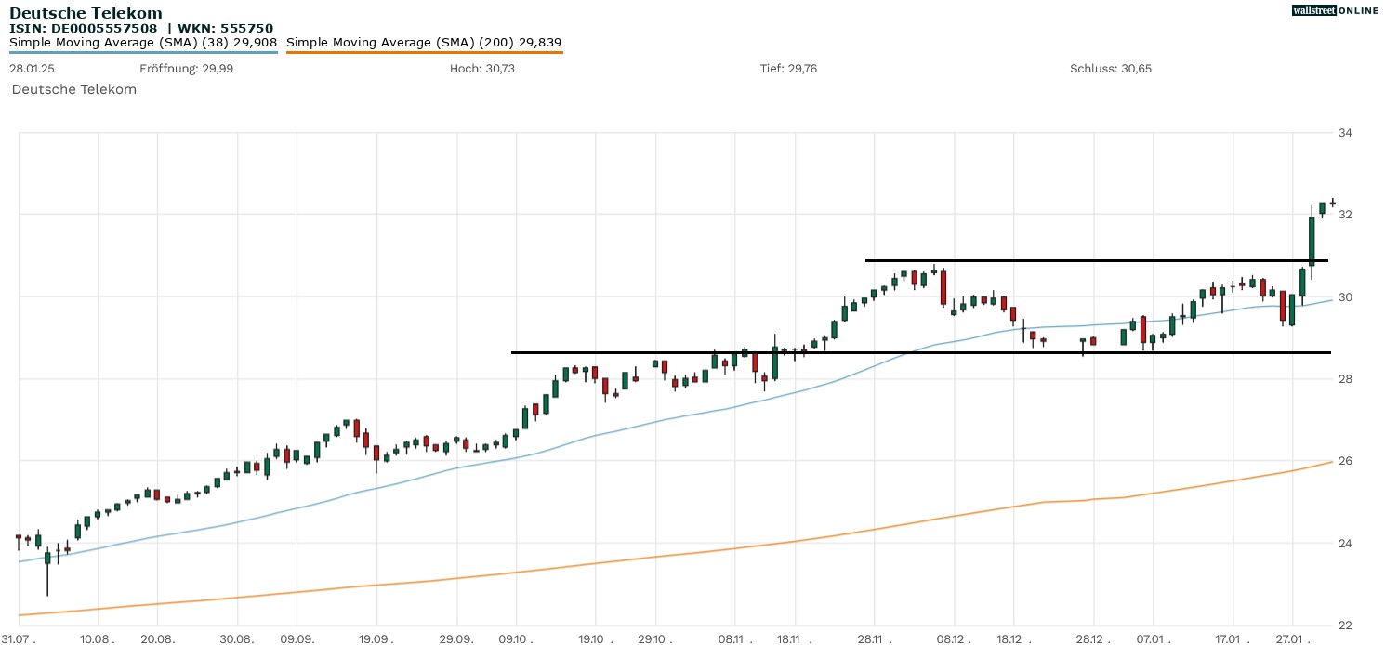1385x645 pixels.
Task: Click the ISIN DE0005557508 text
Action: coord(84,28)
